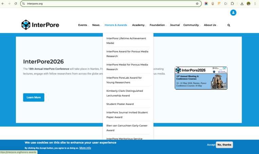259x154 pixels.
Task: Click the 18th Annual InterPore Conference link
Action: coord(48,69)
